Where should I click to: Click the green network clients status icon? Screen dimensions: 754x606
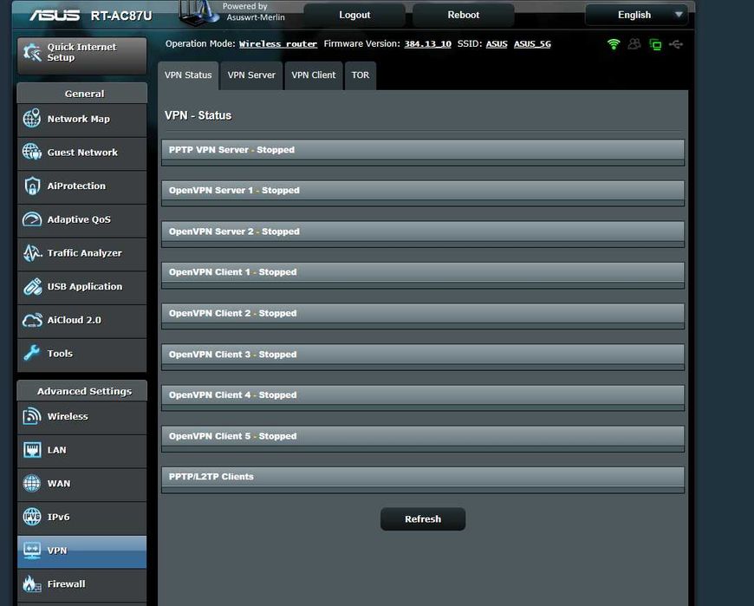655,45
